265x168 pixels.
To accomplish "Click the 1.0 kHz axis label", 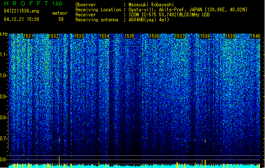I will tap(3, 76).
